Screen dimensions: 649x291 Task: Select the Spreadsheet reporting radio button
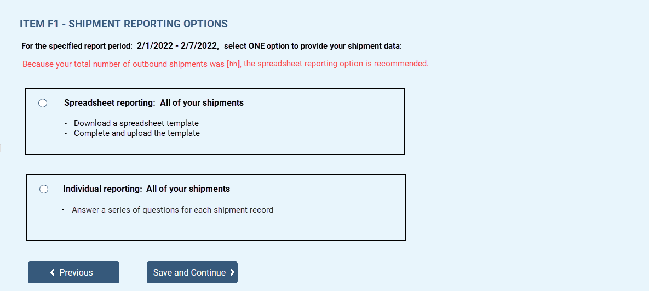[x=43, y=103]
